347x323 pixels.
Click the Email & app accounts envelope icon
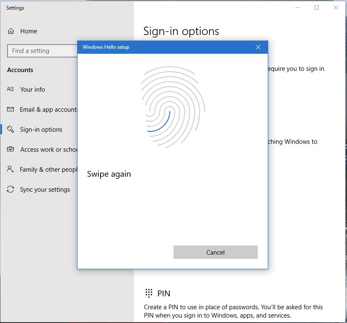pos(10,109)
